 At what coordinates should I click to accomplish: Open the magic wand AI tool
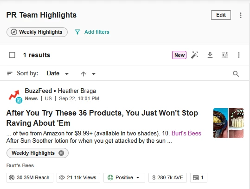coord(195,55)
